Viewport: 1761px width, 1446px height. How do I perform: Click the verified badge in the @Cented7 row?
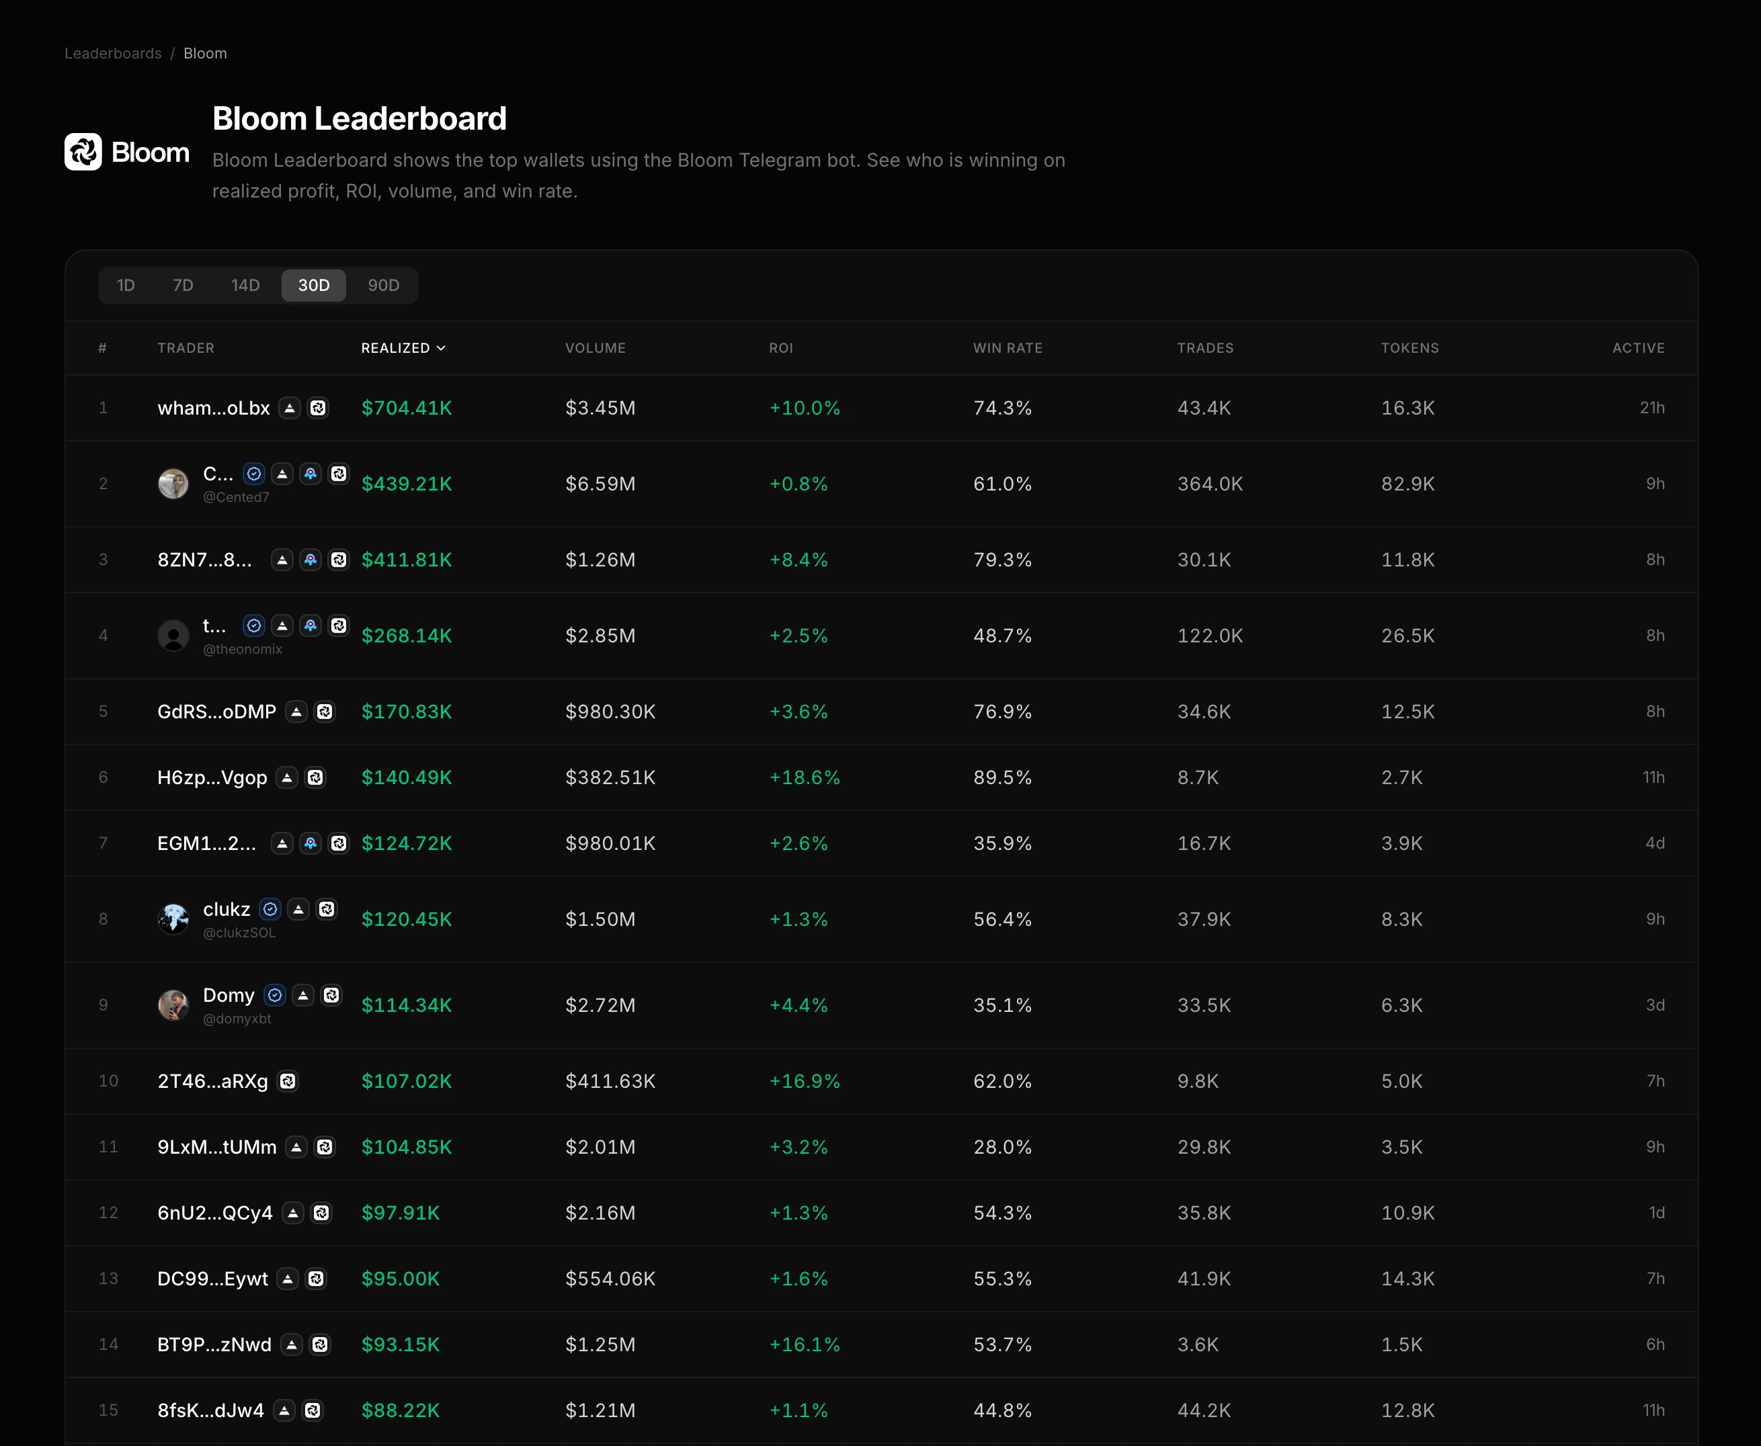pos(254,474)
